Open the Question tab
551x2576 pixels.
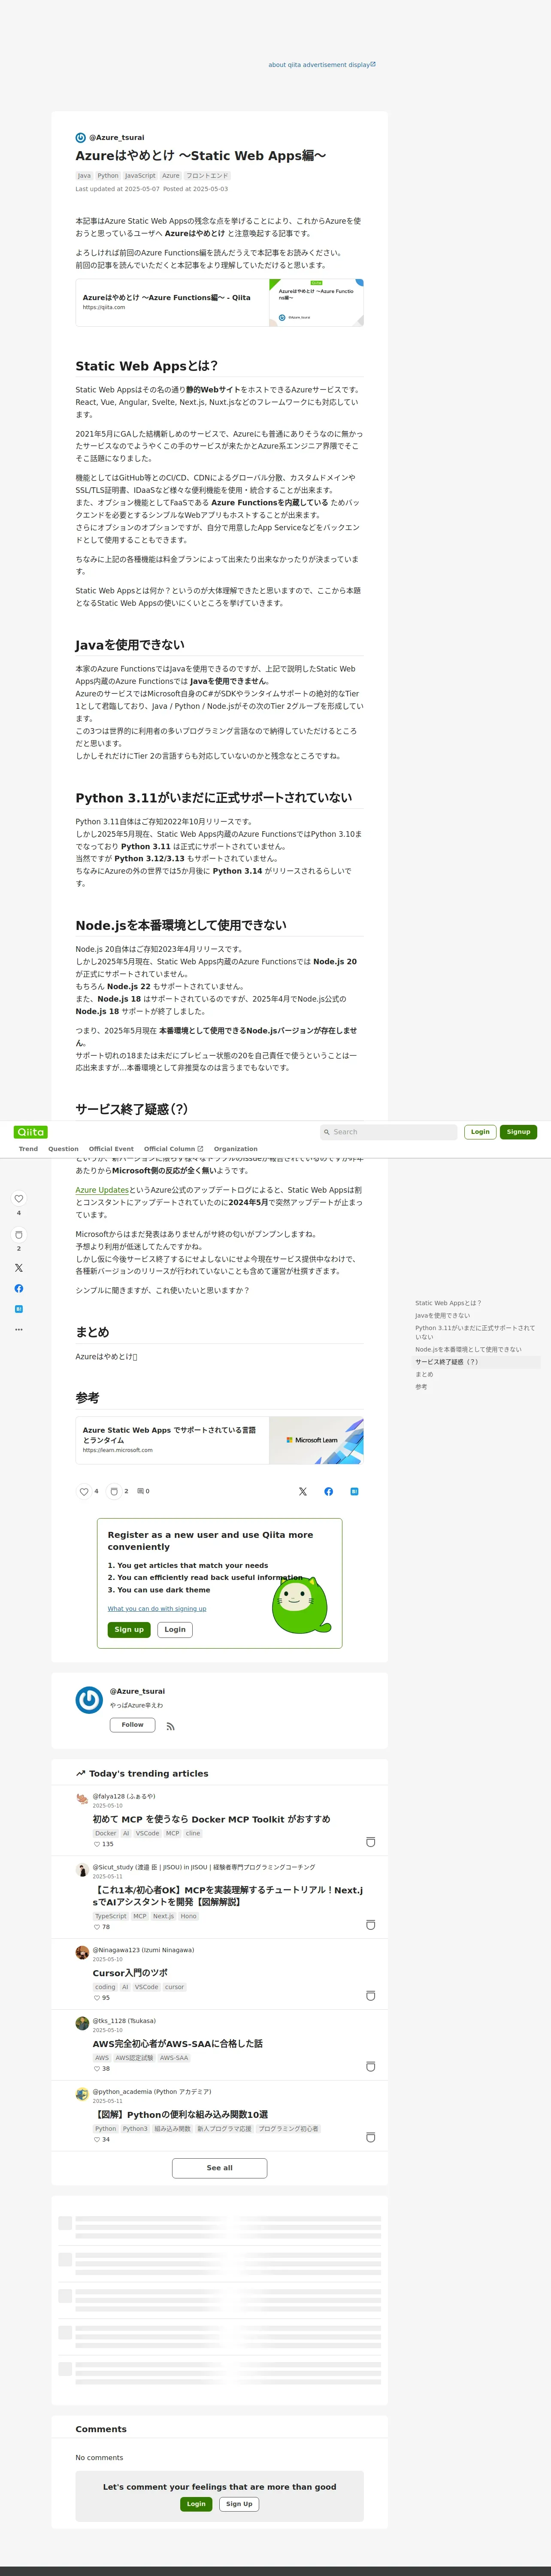pos(63,1149)
